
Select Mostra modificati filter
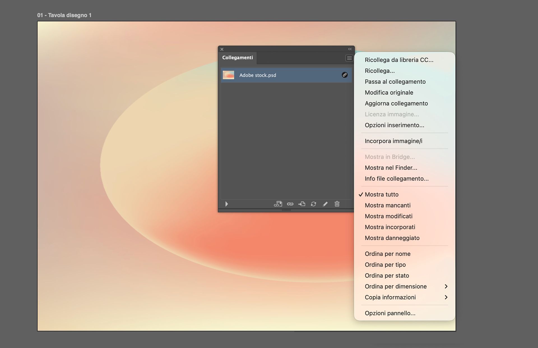point(405,216)
